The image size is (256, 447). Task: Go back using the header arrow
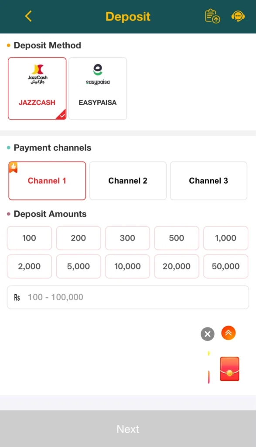click(28, 16)
